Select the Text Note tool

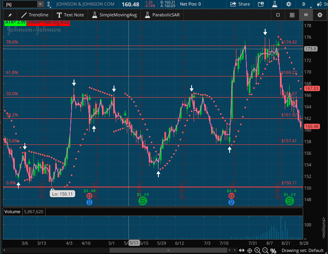[70, 15]
